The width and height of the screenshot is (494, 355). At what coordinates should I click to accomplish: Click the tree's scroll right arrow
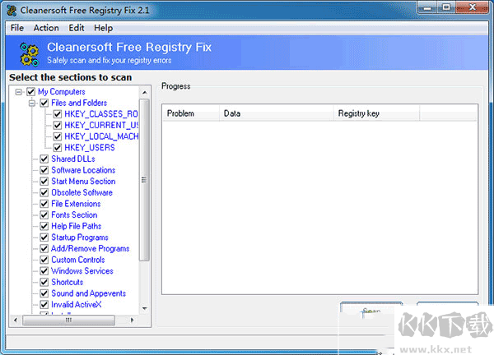pyautogui.click(x=132, y=320)
